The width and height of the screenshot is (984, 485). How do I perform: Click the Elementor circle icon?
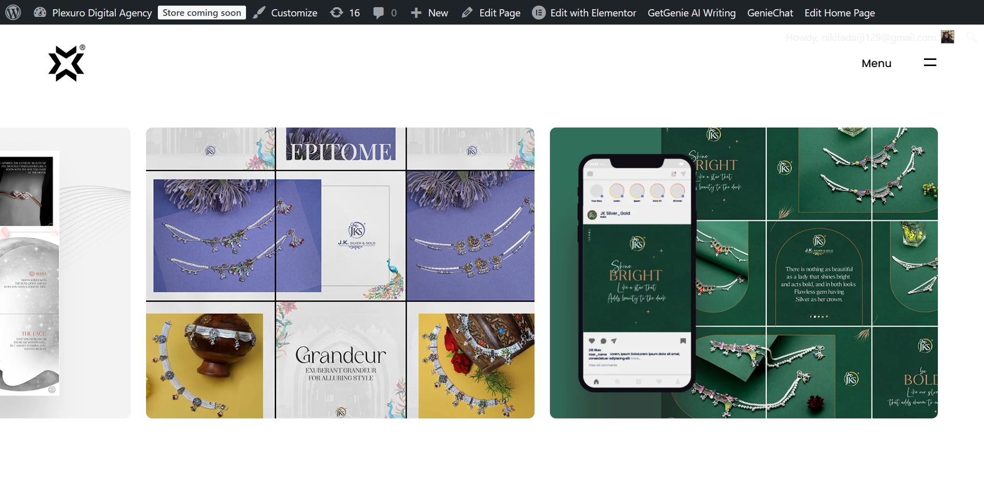tap(539, 12)
